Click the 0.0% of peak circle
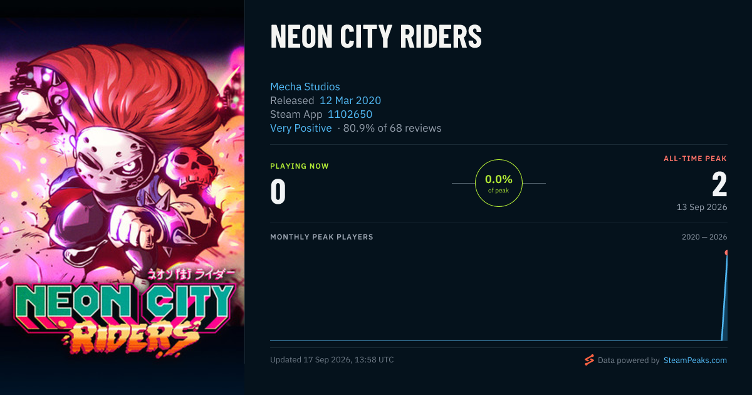Image resolution: width=752 pixels, height=395 pixels. (x=499, y=183)
